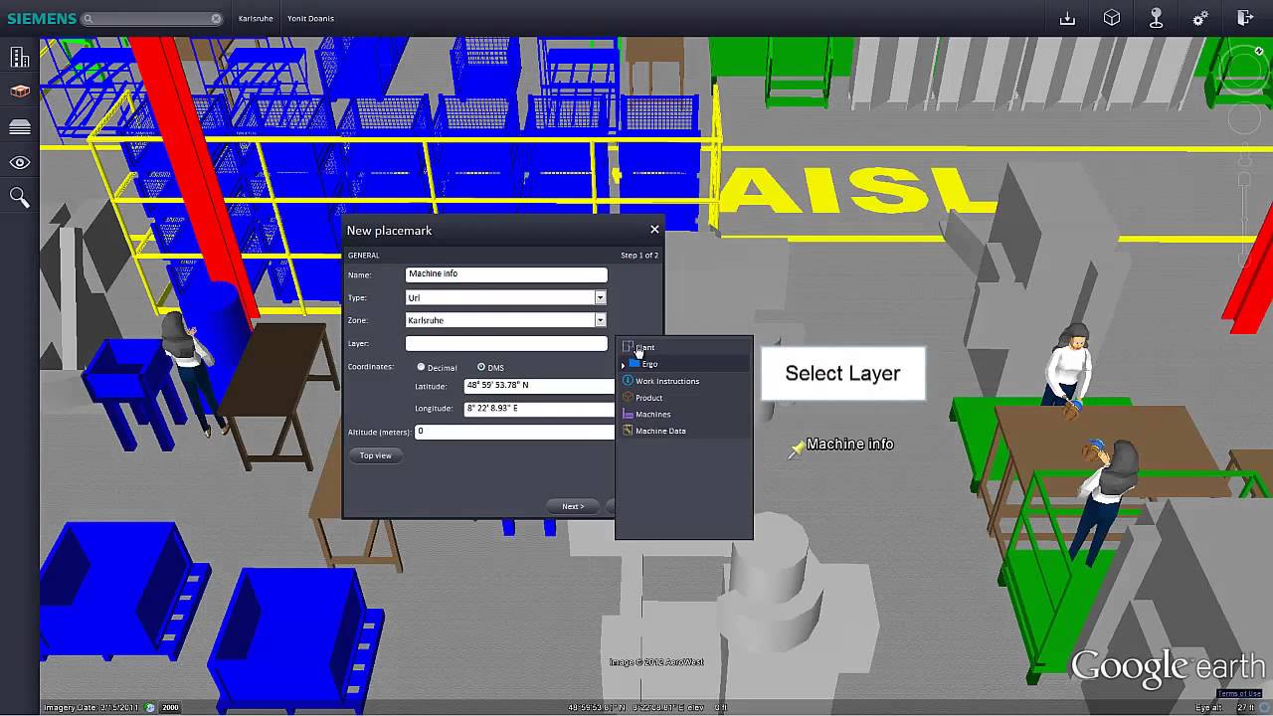Open the Zone dropdown arrow
1273x716 pixels.
tap(600, 320)
